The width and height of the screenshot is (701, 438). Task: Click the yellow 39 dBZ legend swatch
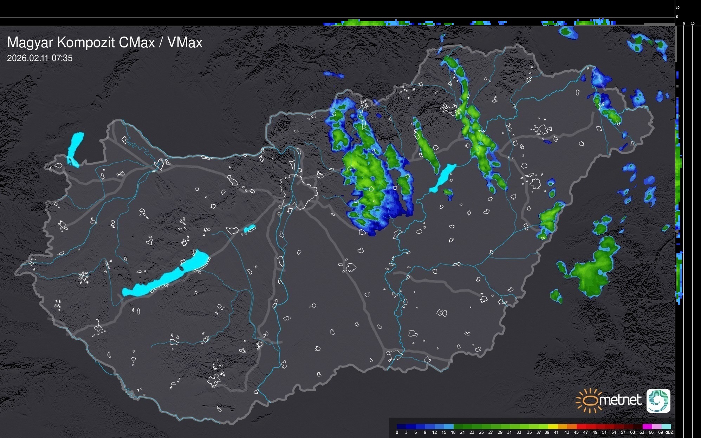point(552,426)
